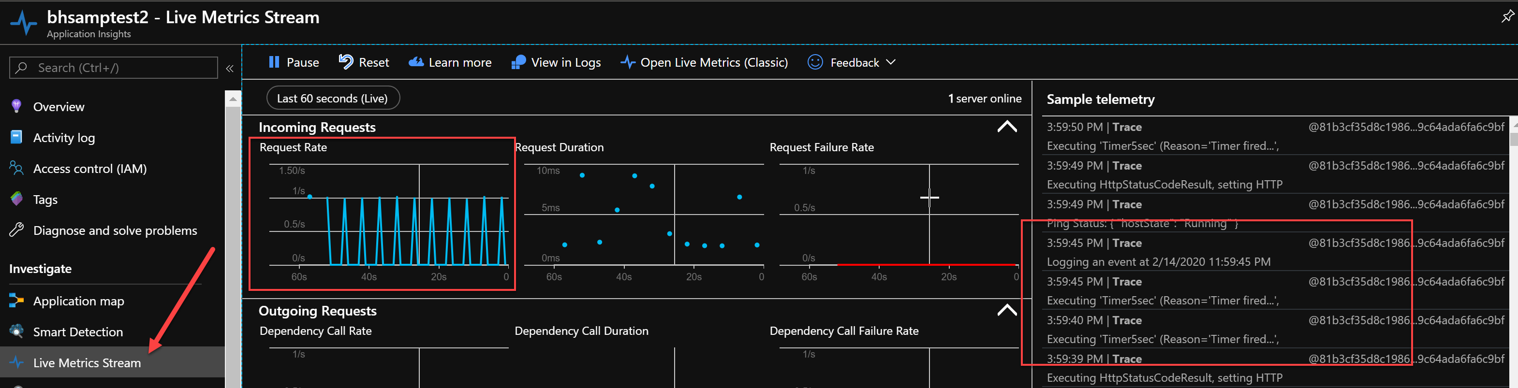
Task: Click the sidebar scrollbar up arrow
Action: pos(233,99)
